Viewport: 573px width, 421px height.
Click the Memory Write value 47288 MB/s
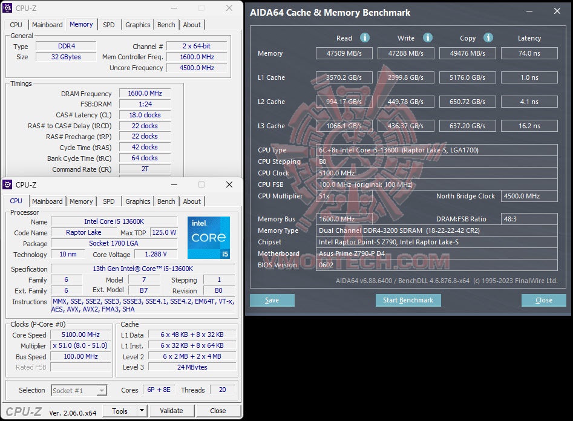tap(405, 53)
